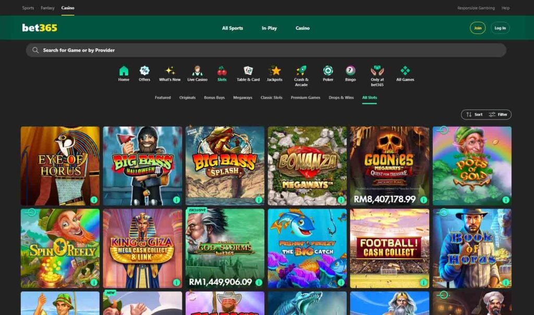Open the Poker chip icon
This screenshot has width=534, height=315.
point(328,70)
